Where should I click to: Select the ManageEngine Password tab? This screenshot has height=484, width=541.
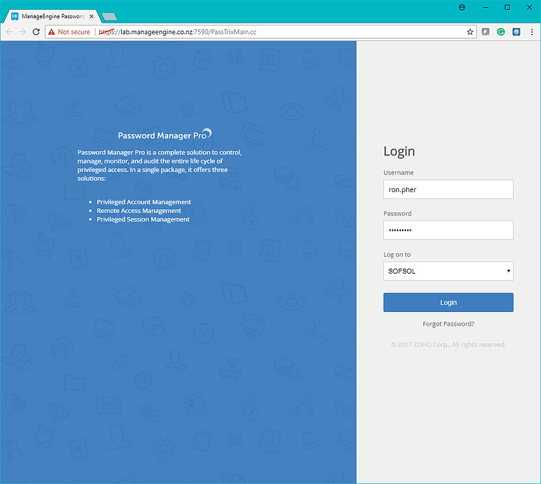51,16
